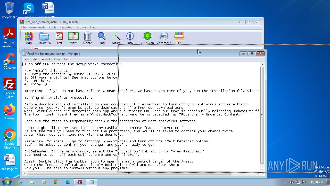The image size is (330, 186).
Task: Open the WinRAR Favorites menu
Action: (x=66, y=27)
